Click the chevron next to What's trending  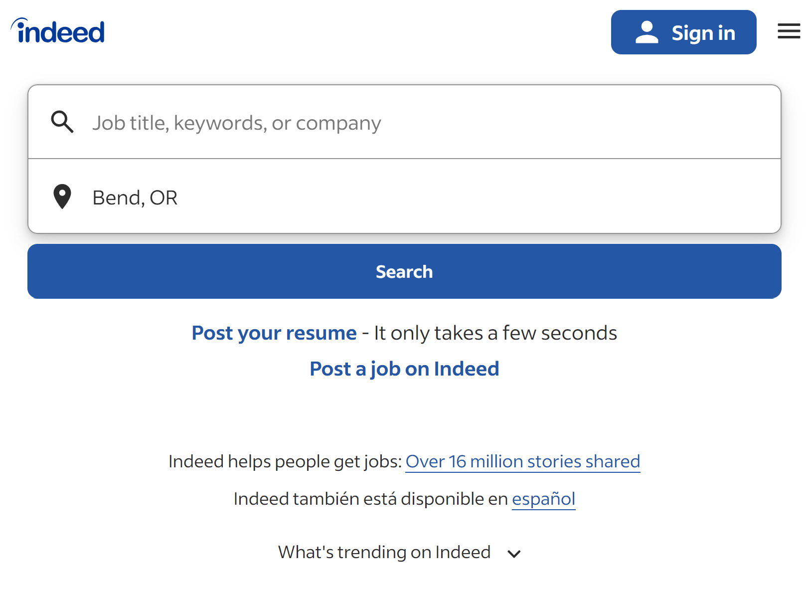[514, 554]
